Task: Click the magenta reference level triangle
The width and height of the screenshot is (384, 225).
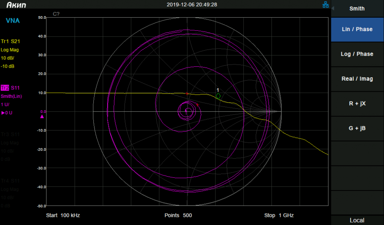Action: pos(42,117)
